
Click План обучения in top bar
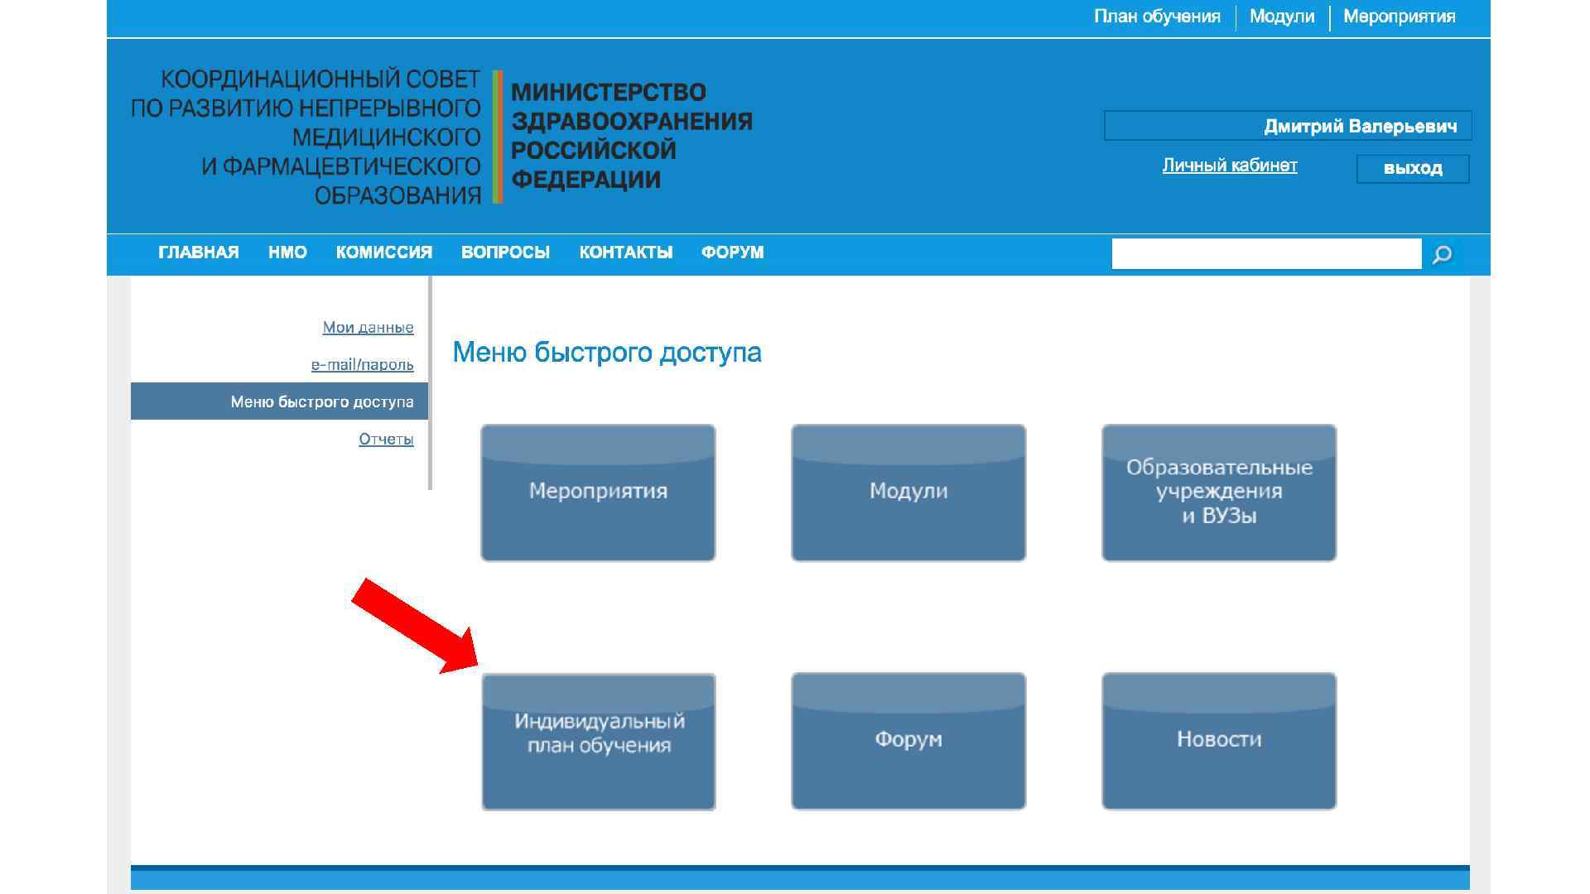pyautogui.click(x=1156, y=17)
